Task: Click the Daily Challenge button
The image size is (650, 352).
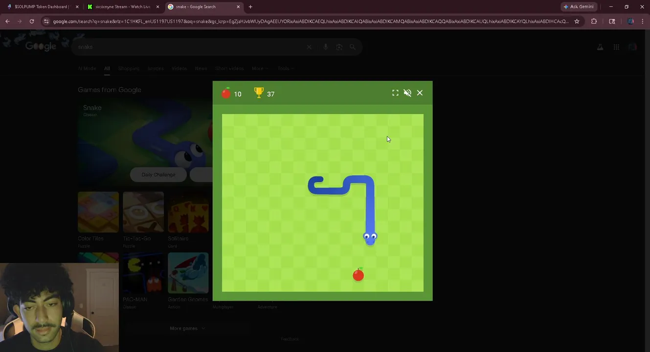Action: (158, 175)
